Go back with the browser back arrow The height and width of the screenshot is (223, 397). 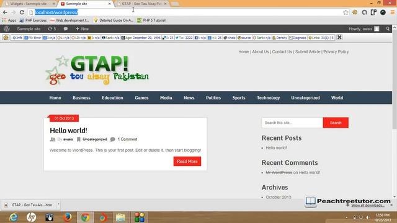5,12
